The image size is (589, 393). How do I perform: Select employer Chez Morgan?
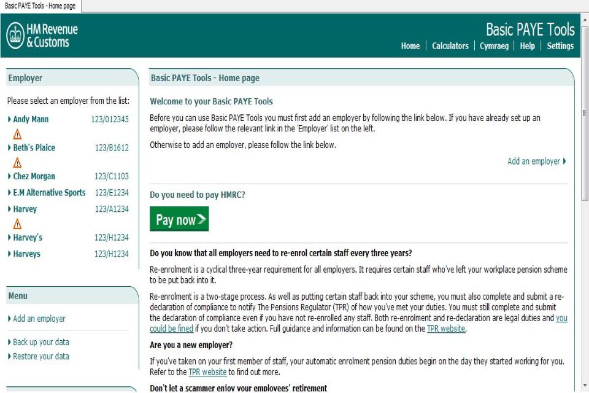pos(34,176)
